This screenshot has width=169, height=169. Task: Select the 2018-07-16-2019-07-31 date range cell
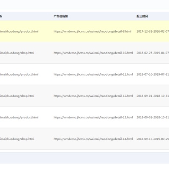[153, 74]
